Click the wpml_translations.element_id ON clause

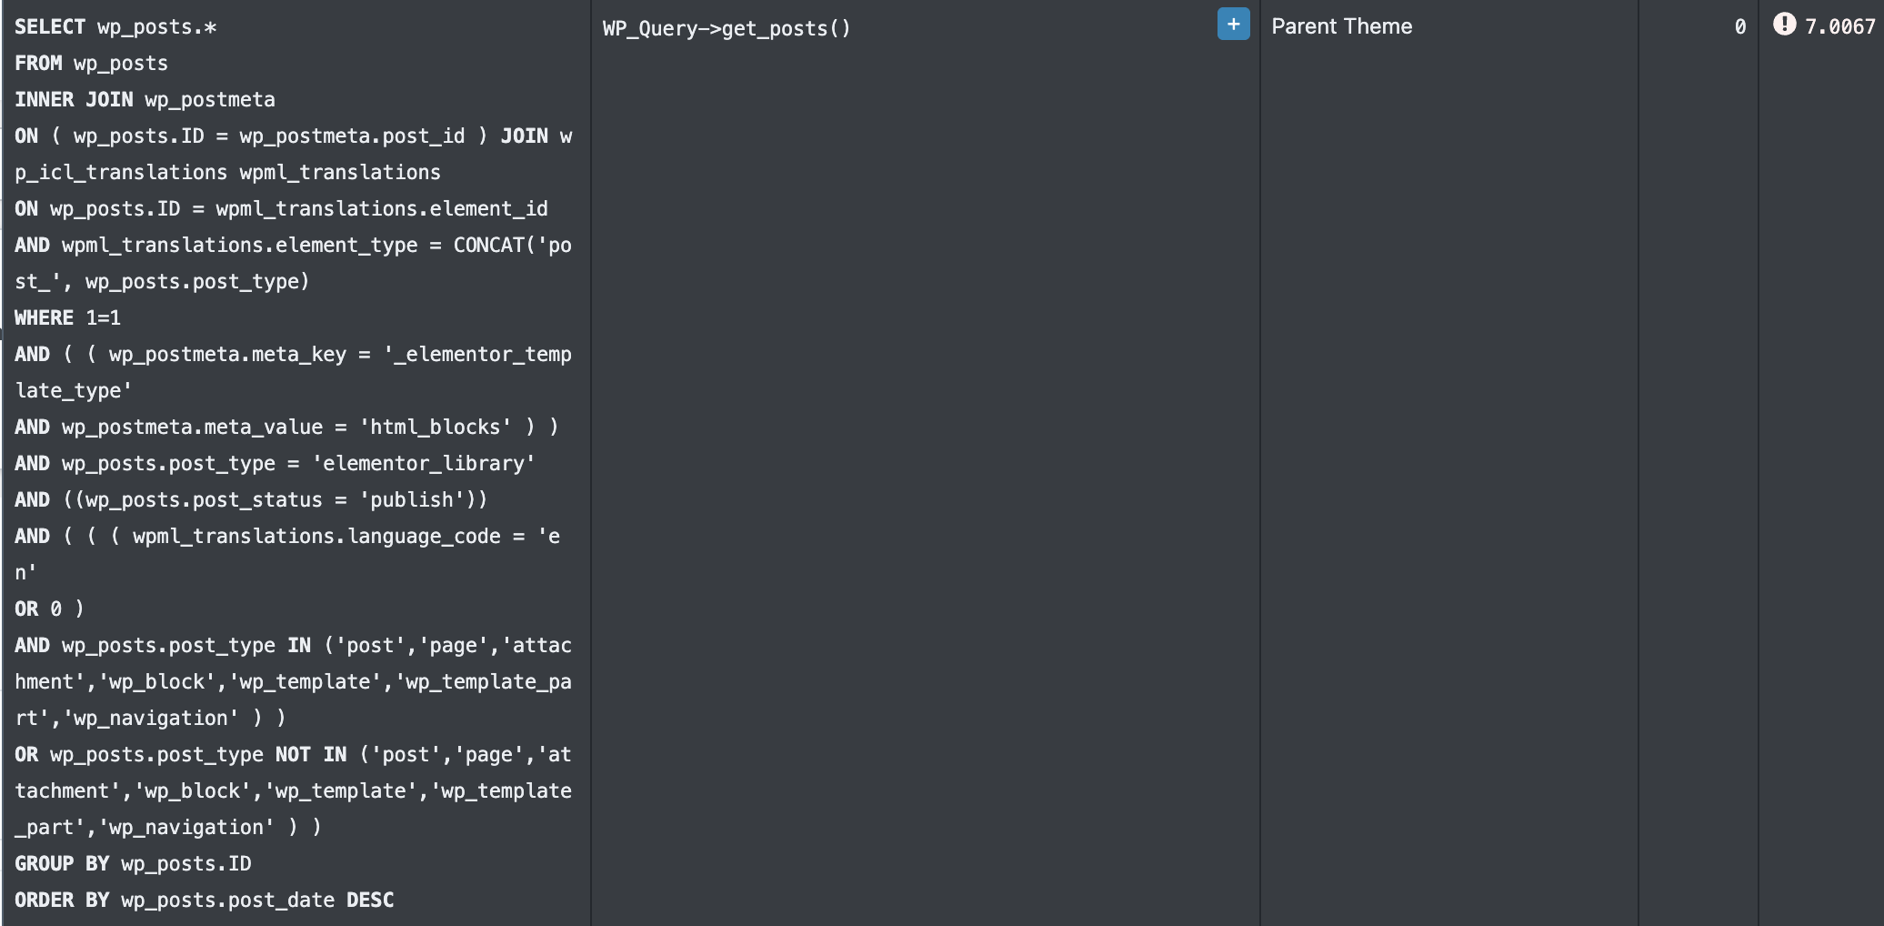(x=281, y=209)
